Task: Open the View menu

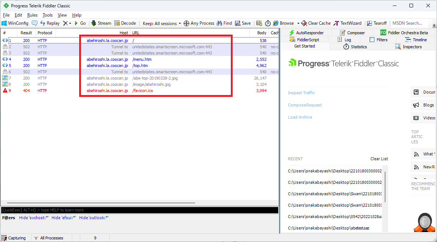Action: 62,15
